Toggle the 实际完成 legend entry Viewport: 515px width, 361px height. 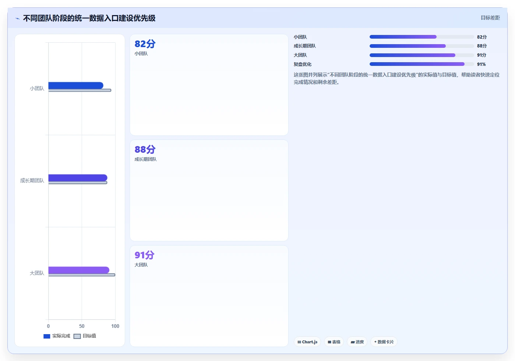57,336
